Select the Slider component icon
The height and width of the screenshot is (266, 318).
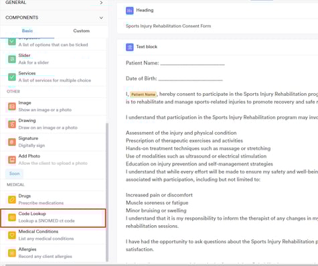point(12,59)
